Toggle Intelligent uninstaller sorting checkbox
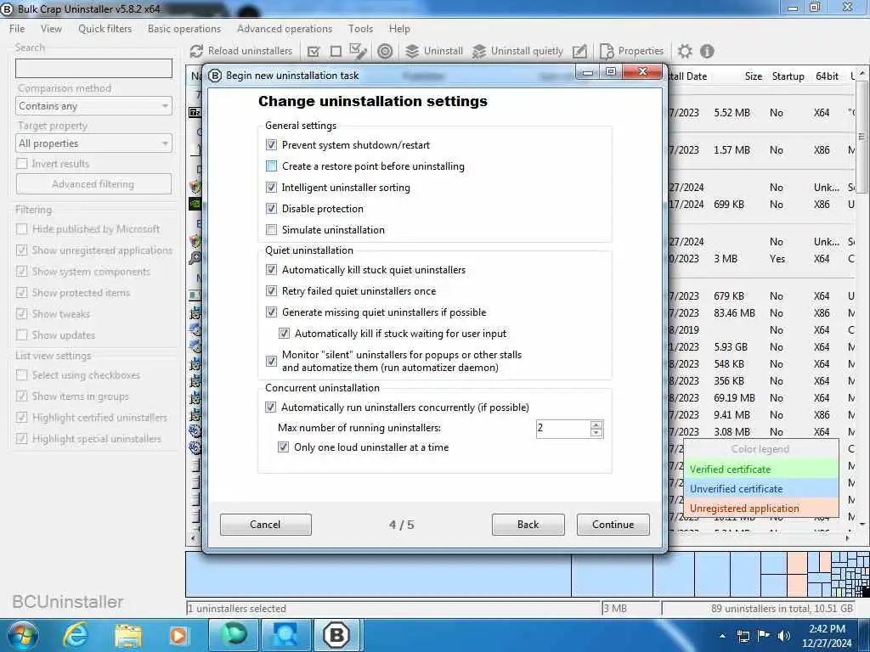The width and height of the screenshot is (870, 652). point(271,188)
